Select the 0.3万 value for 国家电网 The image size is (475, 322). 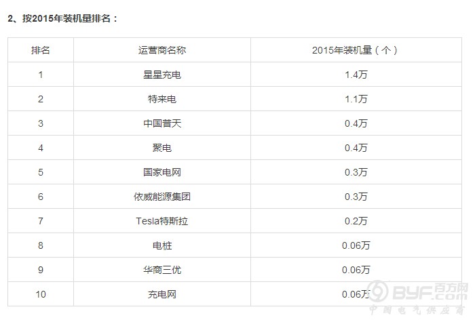(x=356, y=172)
